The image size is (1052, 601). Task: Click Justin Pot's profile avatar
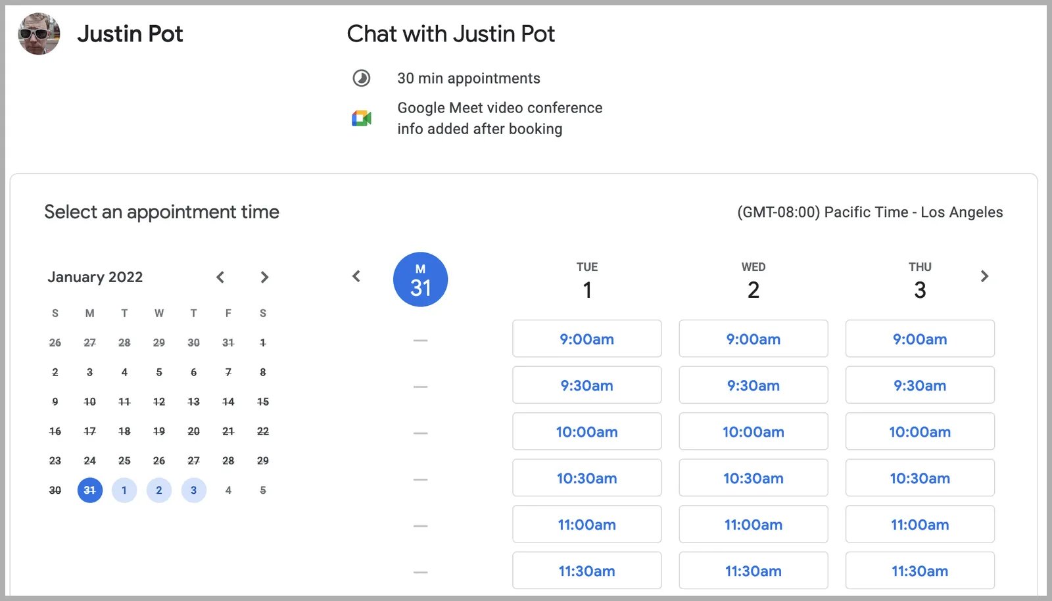coord(39,34)
